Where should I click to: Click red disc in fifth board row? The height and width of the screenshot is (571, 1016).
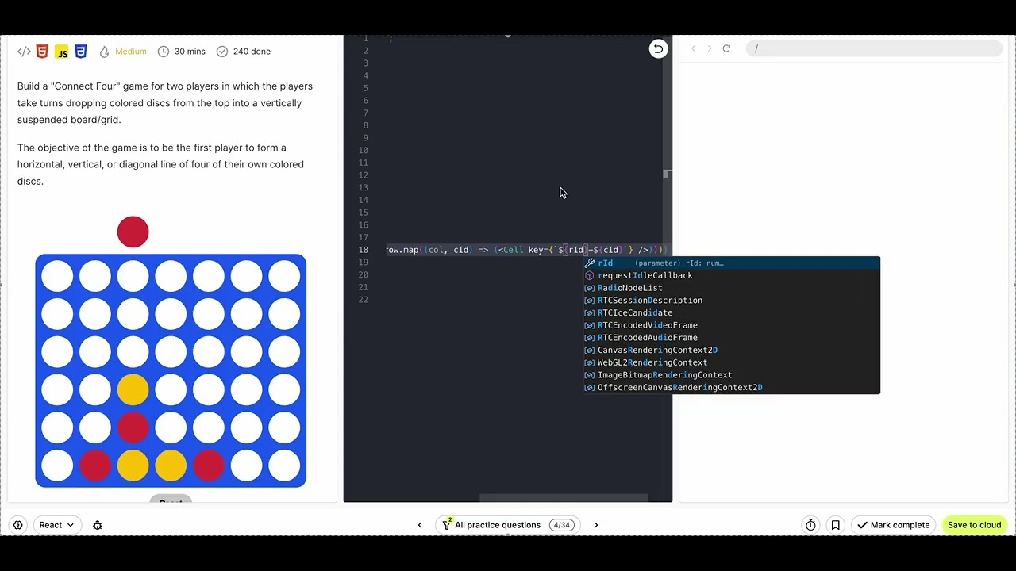133,427
